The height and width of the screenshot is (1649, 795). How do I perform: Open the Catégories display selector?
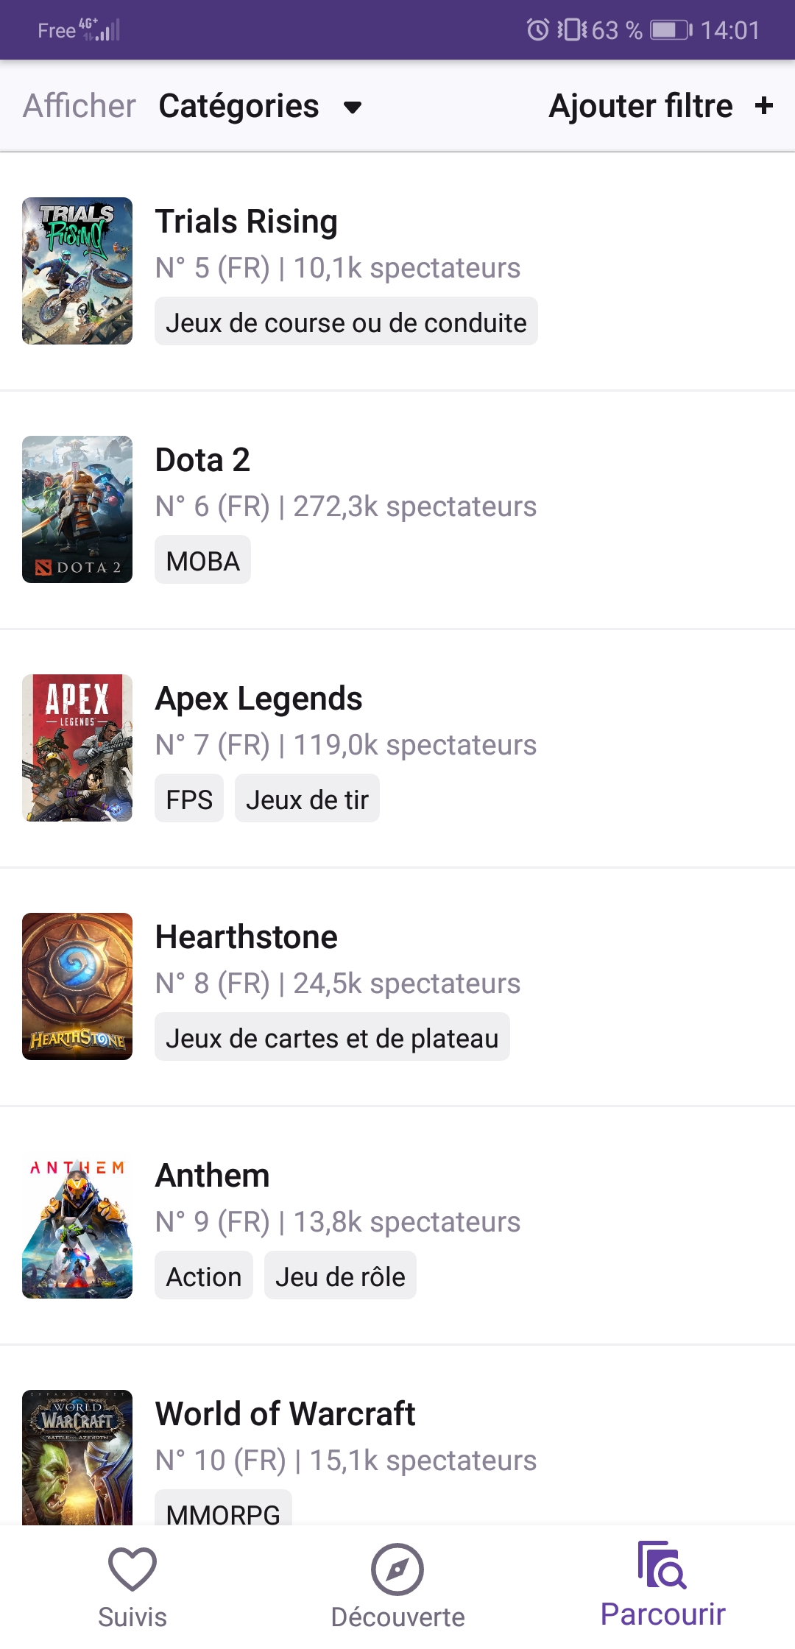[x=239, y=106]
